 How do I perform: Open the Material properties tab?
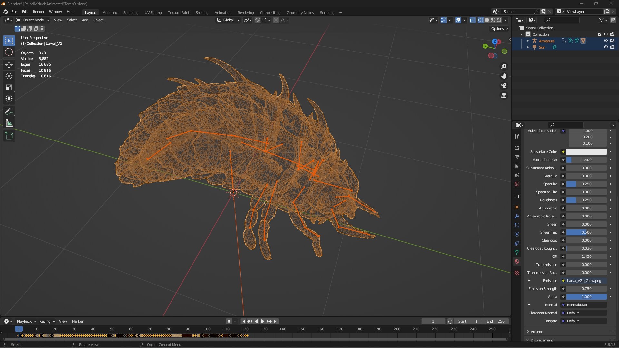517,261
